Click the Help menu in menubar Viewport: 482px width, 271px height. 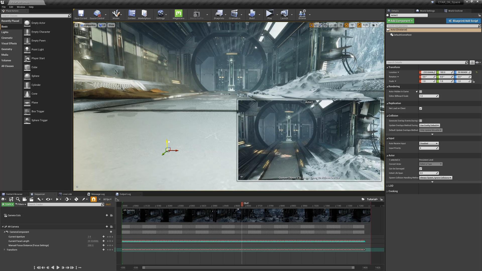click(31, 7)
